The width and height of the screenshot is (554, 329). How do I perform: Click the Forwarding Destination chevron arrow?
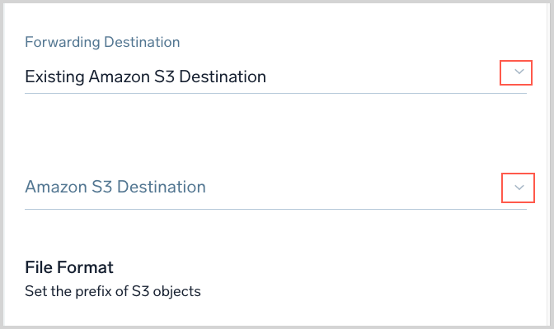pos(518,72)
